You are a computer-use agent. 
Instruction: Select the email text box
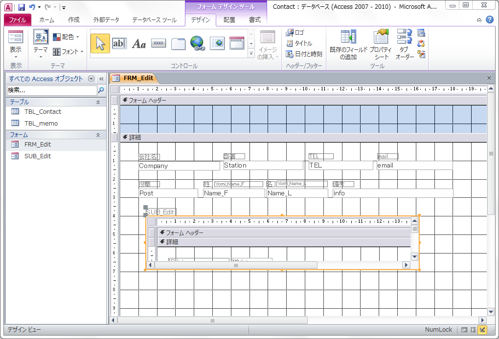coord(415,165)
